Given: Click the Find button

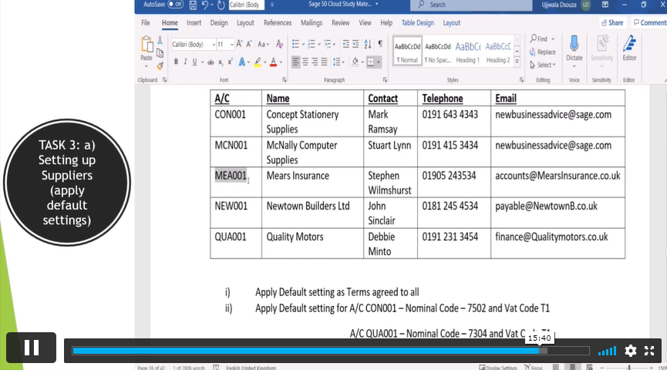Looking at the screenshot, I should coord(542,39).
